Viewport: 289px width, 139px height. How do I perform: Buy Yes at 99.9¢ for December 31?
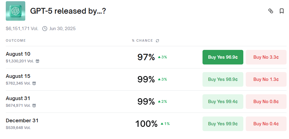[223, 124]
